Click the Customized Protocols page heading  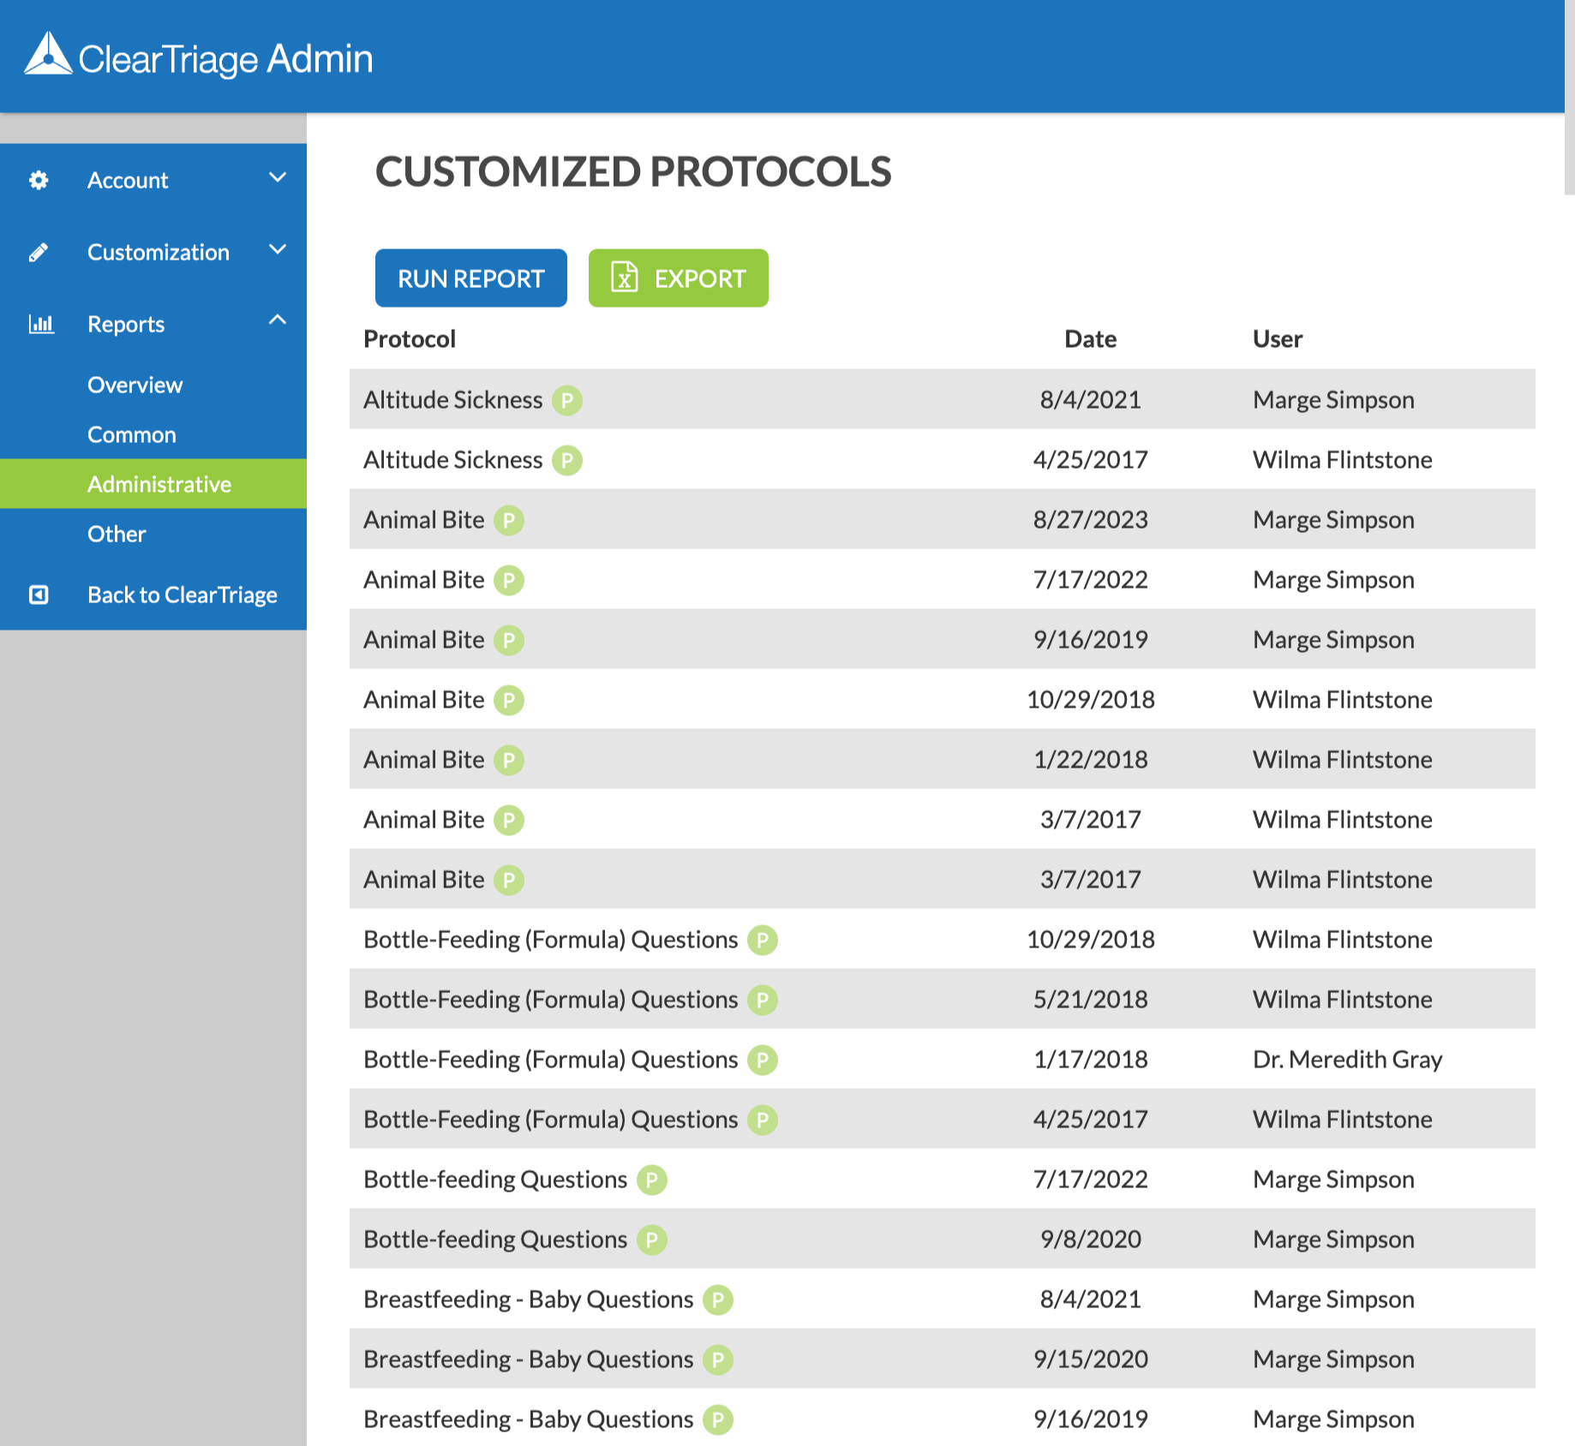click(x=633, y=171)
